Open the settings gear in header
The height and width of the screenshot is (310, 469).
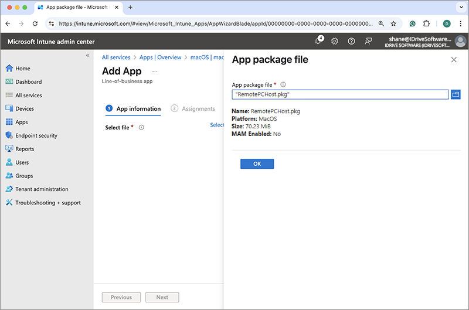[335, 41]
